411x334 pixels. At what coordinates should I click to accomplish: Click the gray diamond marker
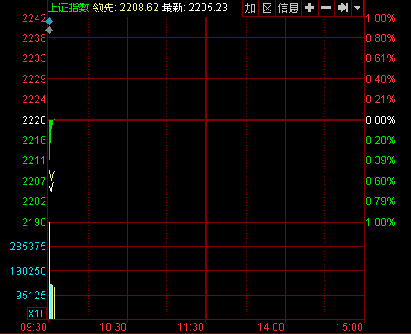[50, 30]
